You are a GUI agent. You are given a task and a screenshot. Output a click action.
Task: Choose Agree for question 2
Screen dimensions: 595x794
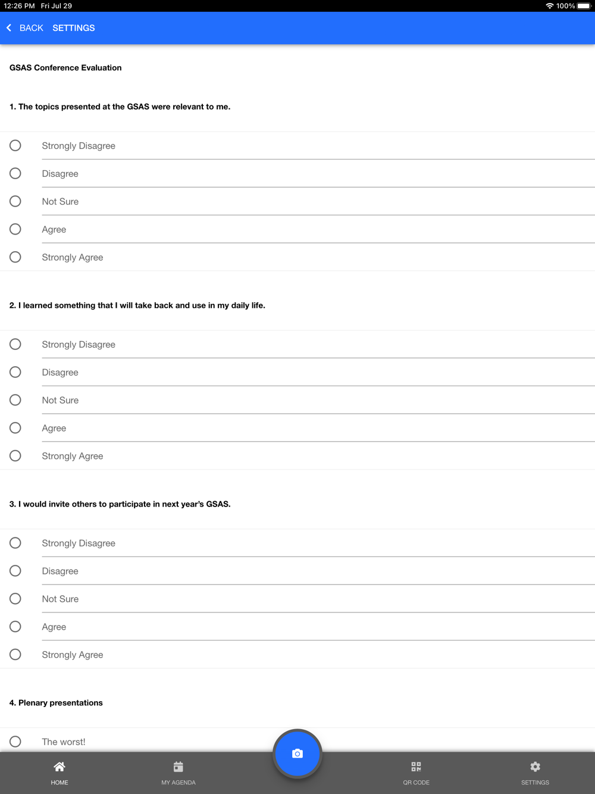15,428
